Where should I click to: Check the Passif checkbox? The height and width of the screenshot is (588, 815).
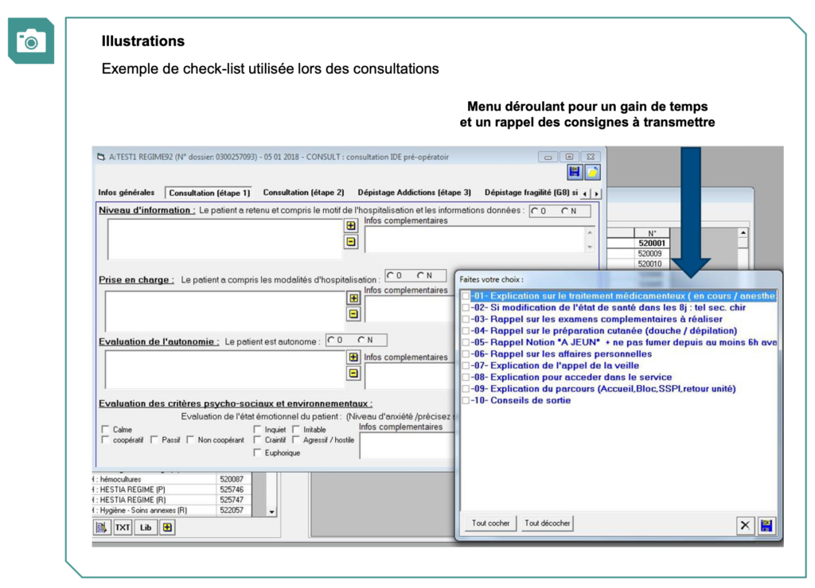pos(154,439)
